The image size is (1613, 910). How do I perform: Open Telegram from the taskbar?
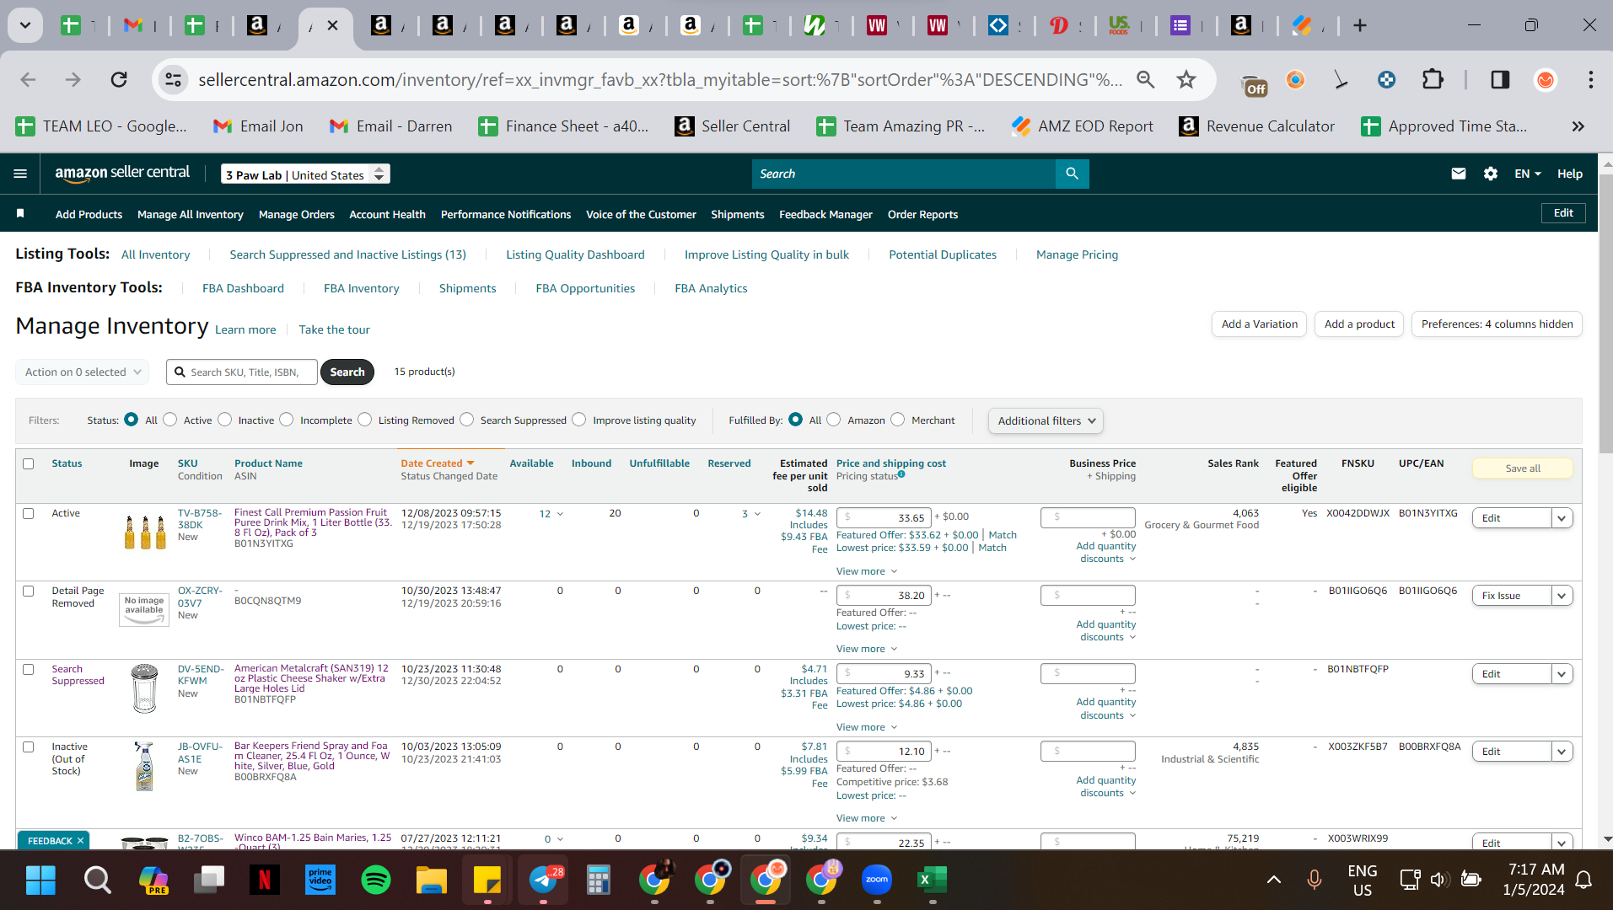(544, 880)
